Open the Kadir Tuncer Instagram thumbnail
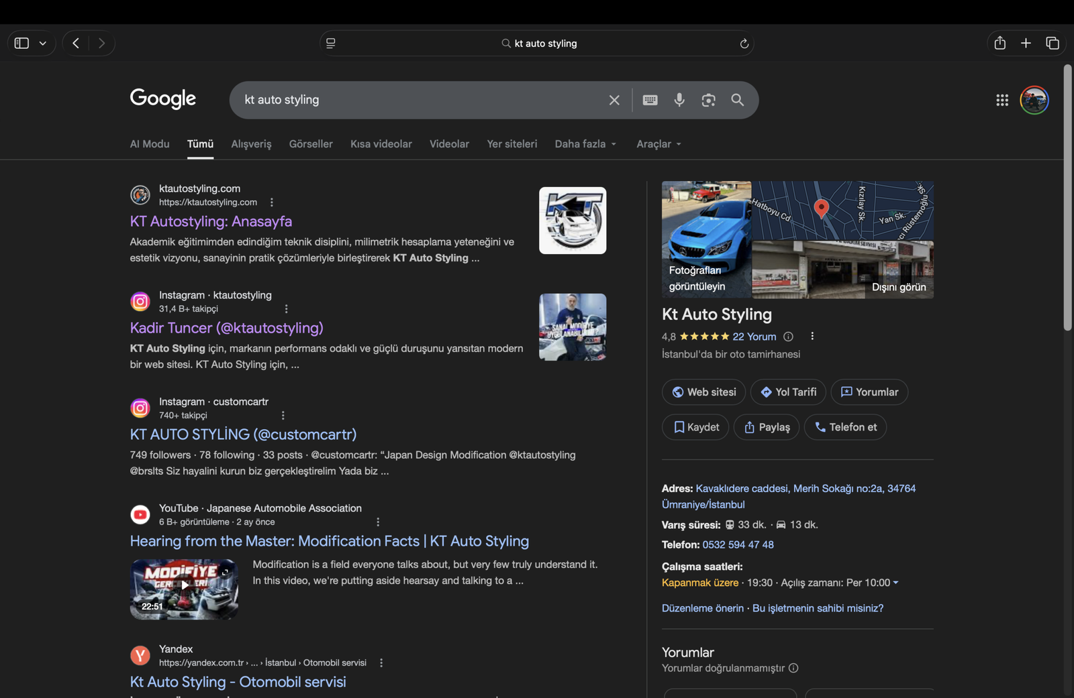 (573, 327)
